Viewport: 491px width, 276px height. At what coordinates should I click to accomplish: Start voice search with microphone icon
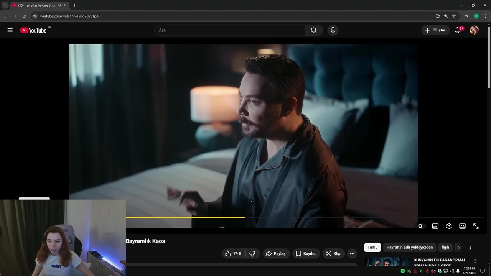(x=333, y=30)
